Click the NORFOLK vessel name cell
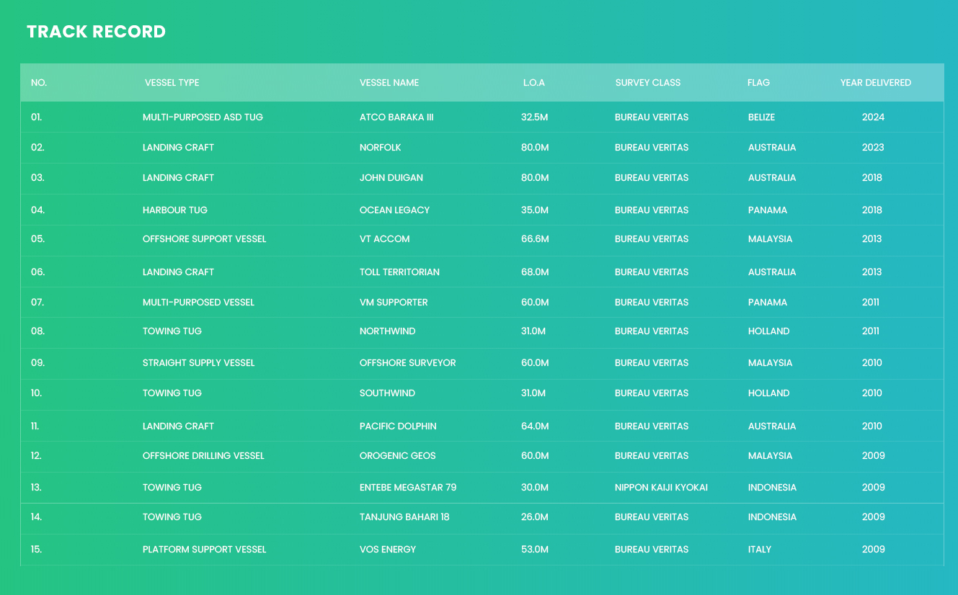This screenshot has height=595, width=958. point(380,148)
